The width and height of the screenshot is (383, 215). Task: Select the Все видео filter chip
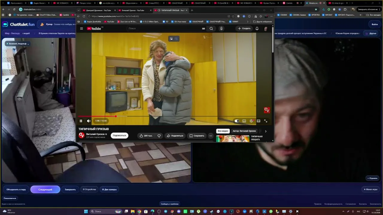(223, 131)
